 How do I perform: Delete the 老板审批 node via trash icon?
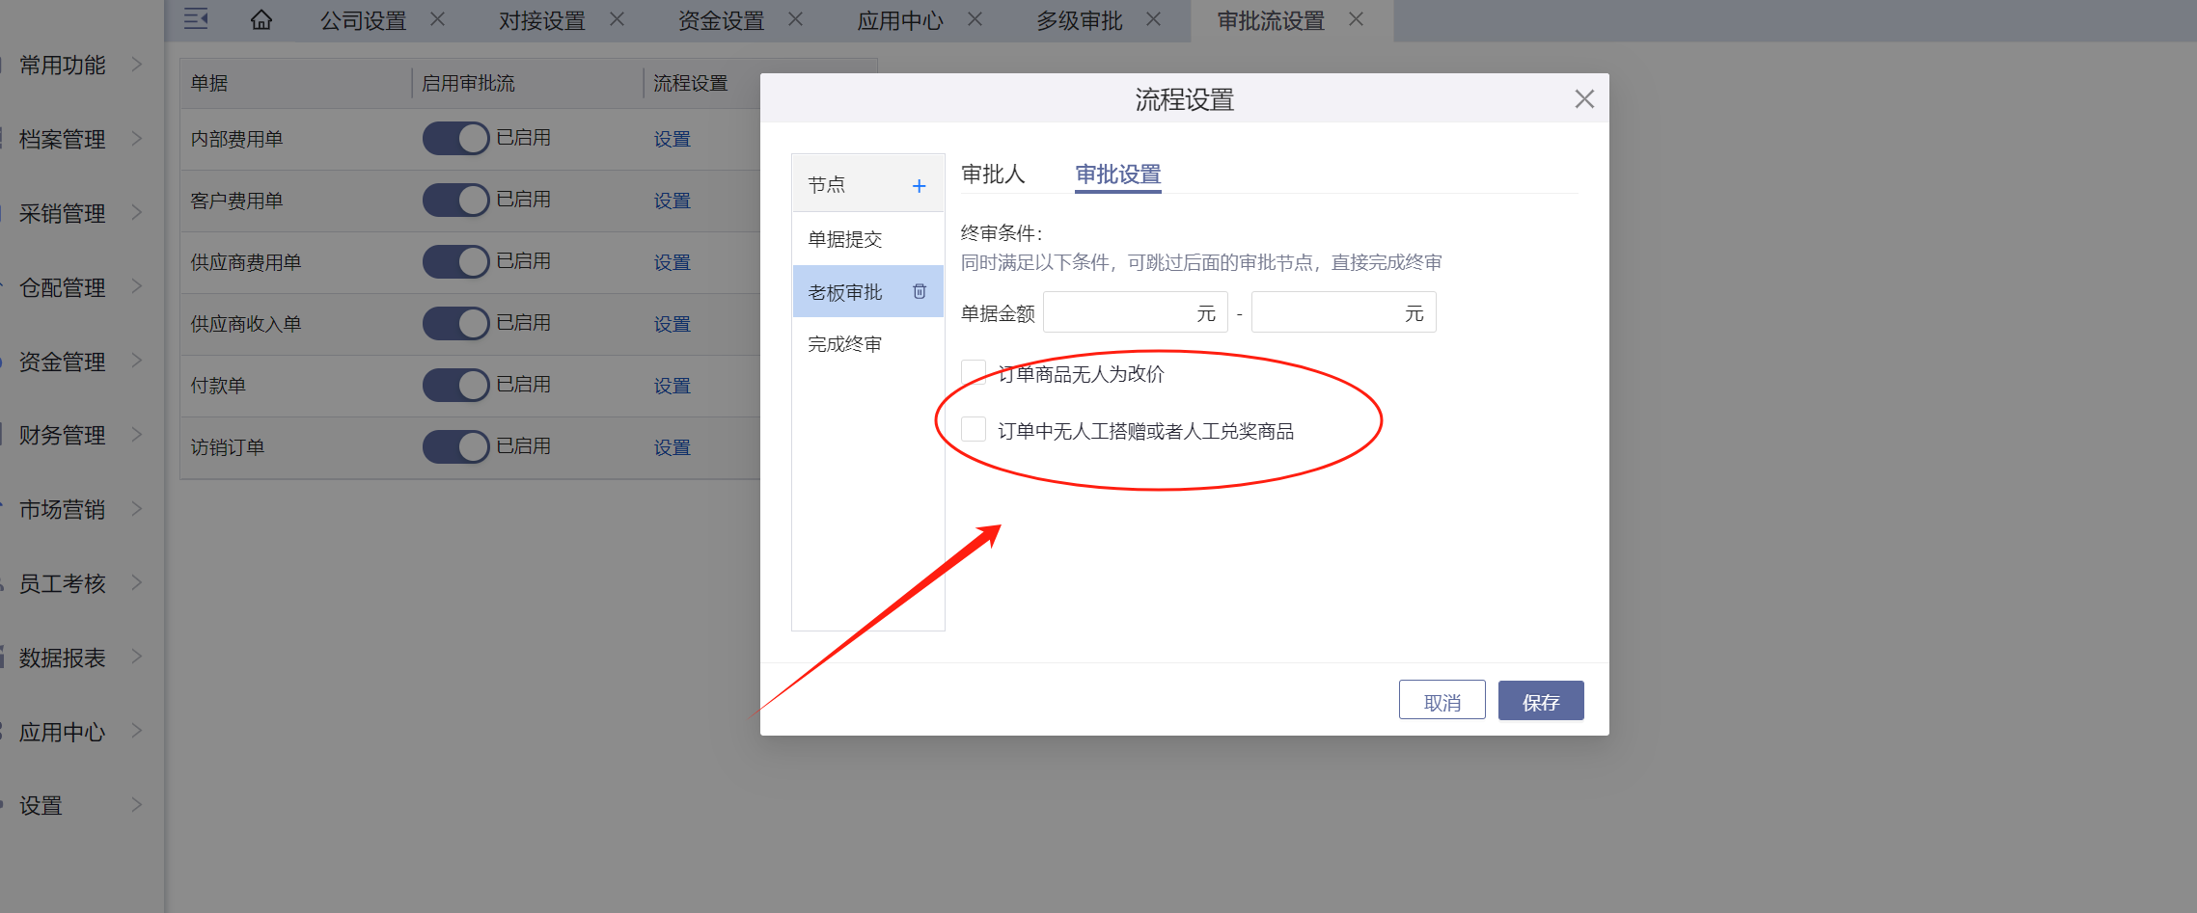[x=920, y=291]
